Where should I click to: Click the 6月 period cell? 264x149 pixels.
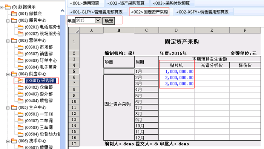point(147,102)
